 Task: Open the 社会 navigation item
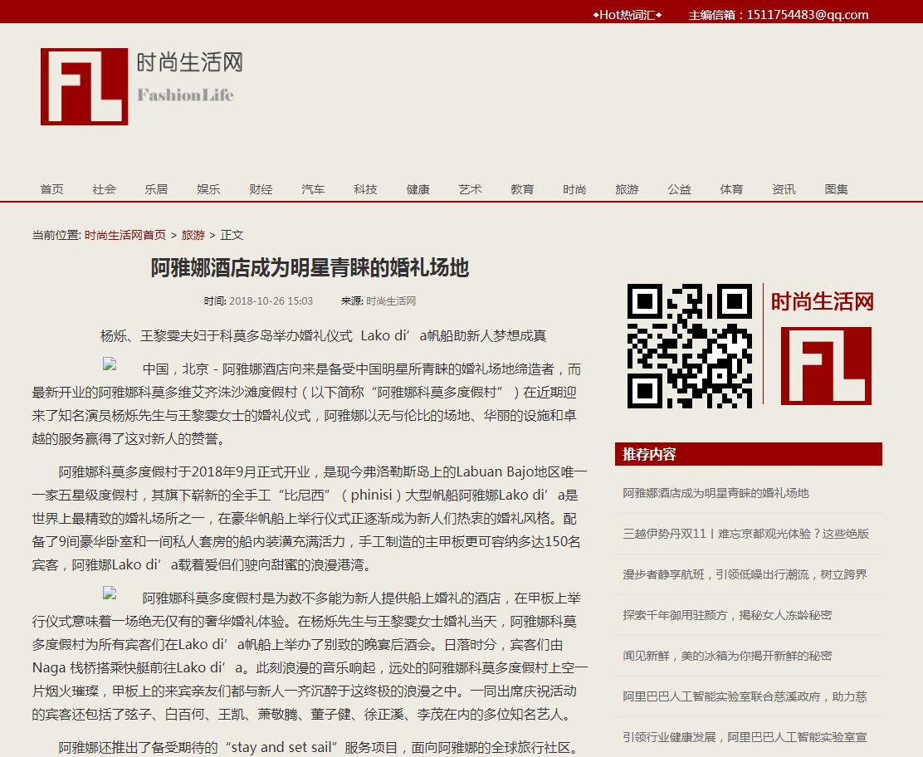(105, 189)
